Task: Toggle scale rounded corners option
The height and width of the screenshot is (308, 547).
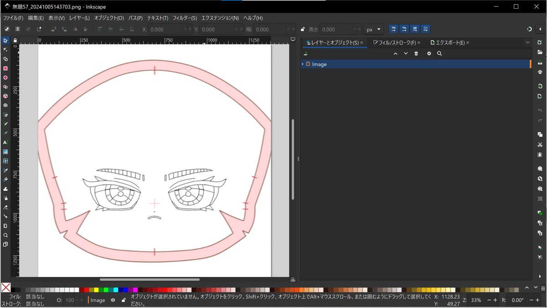Action: coord(404,29)
